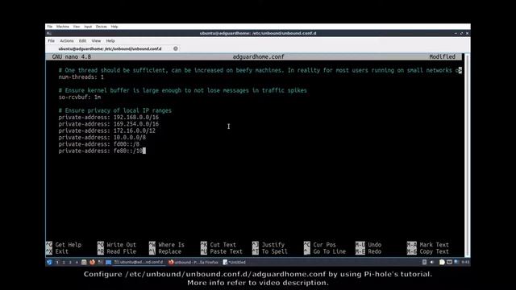Click the Modified status in nano header
This screenshot has width=516, height=290.
pyautogui.click(x=443, y=57)
